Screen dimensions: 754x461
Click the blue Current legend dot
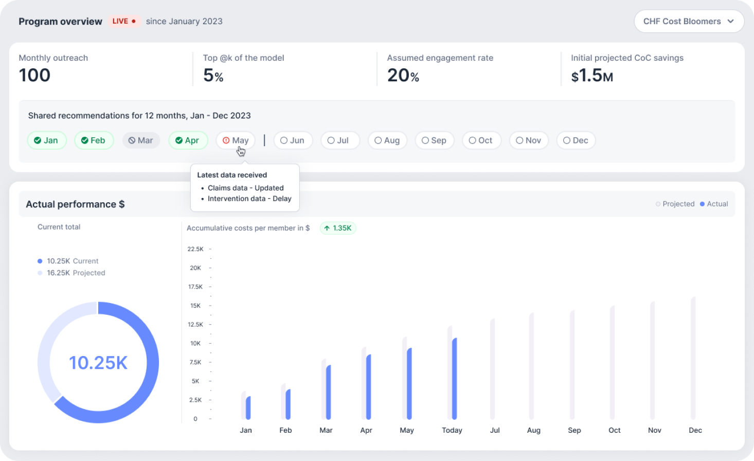[40, 261]
